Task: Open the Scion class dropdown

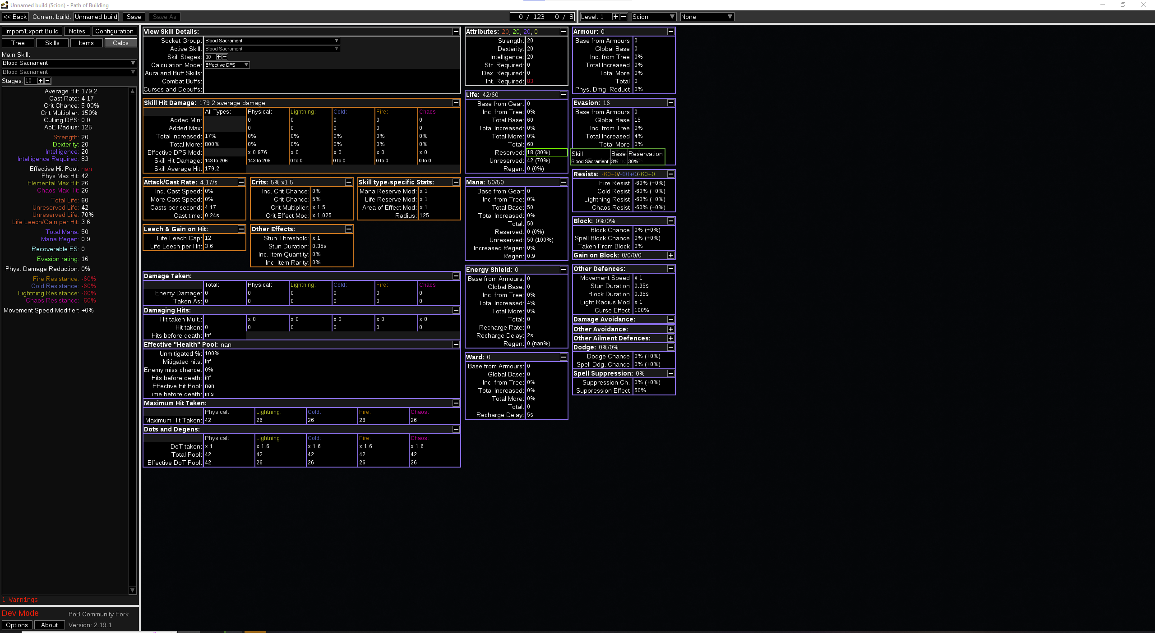Action: (x=653, y=17)
